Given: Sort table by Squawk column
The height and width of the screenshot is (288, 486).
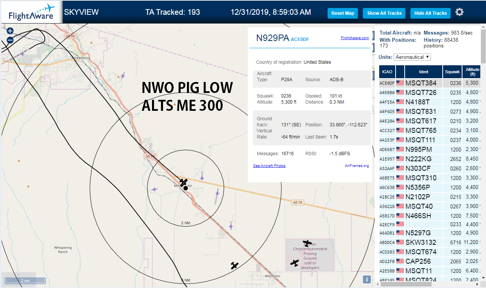Looking at the screenshot, I should pos(452,72).
